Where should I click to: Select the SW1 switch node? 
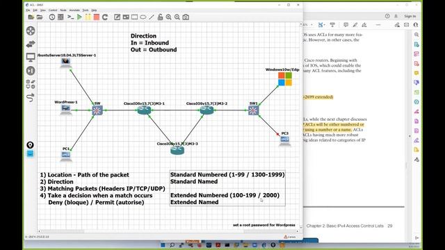click(253, 110)
